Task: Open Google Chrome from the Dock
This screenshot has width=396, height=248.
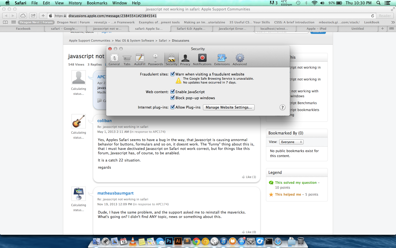Action: coord(196,242)
